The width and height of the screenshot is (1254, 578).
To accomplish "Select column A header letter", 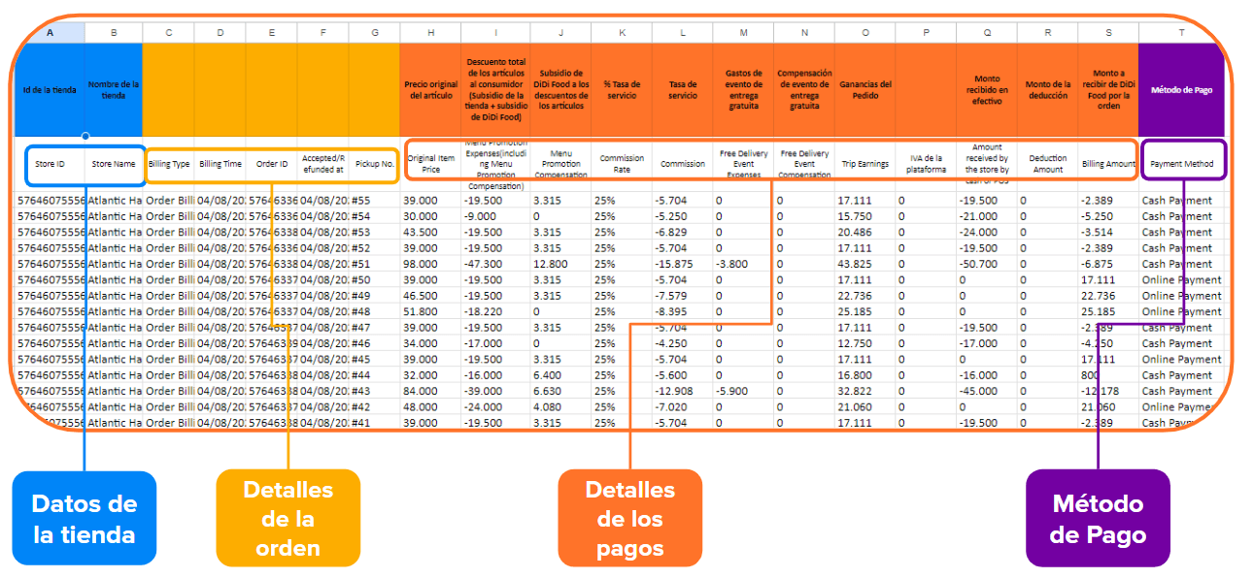I will (50, 33).
